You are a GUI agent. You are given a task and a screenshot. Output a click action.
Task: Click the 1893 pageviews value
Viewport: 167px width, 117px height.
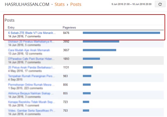[66, 59]
